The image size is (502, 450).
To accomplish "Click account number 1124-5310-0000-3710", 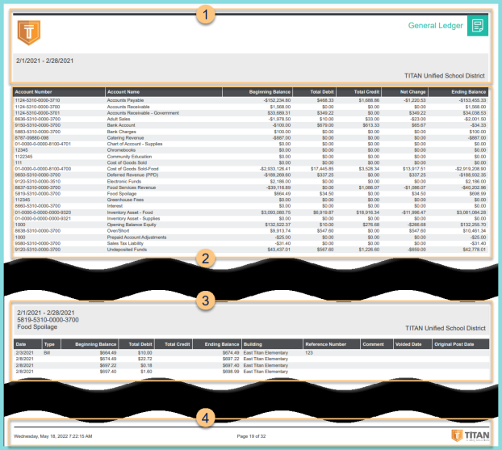I will point(37,100).
